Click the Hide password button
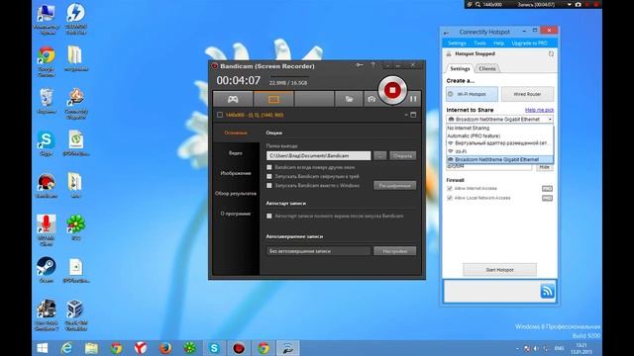This screenshot has width=634, height=356. coord(544,167)
